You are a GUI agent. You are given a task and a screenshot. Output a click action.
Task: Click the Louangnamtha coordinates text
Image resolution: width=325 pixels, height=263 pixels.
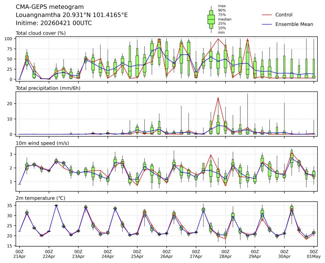71,15
